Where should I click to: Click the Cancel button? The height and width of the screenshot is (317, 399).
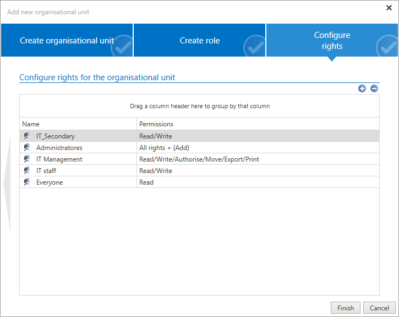click(x=379, y=308)
